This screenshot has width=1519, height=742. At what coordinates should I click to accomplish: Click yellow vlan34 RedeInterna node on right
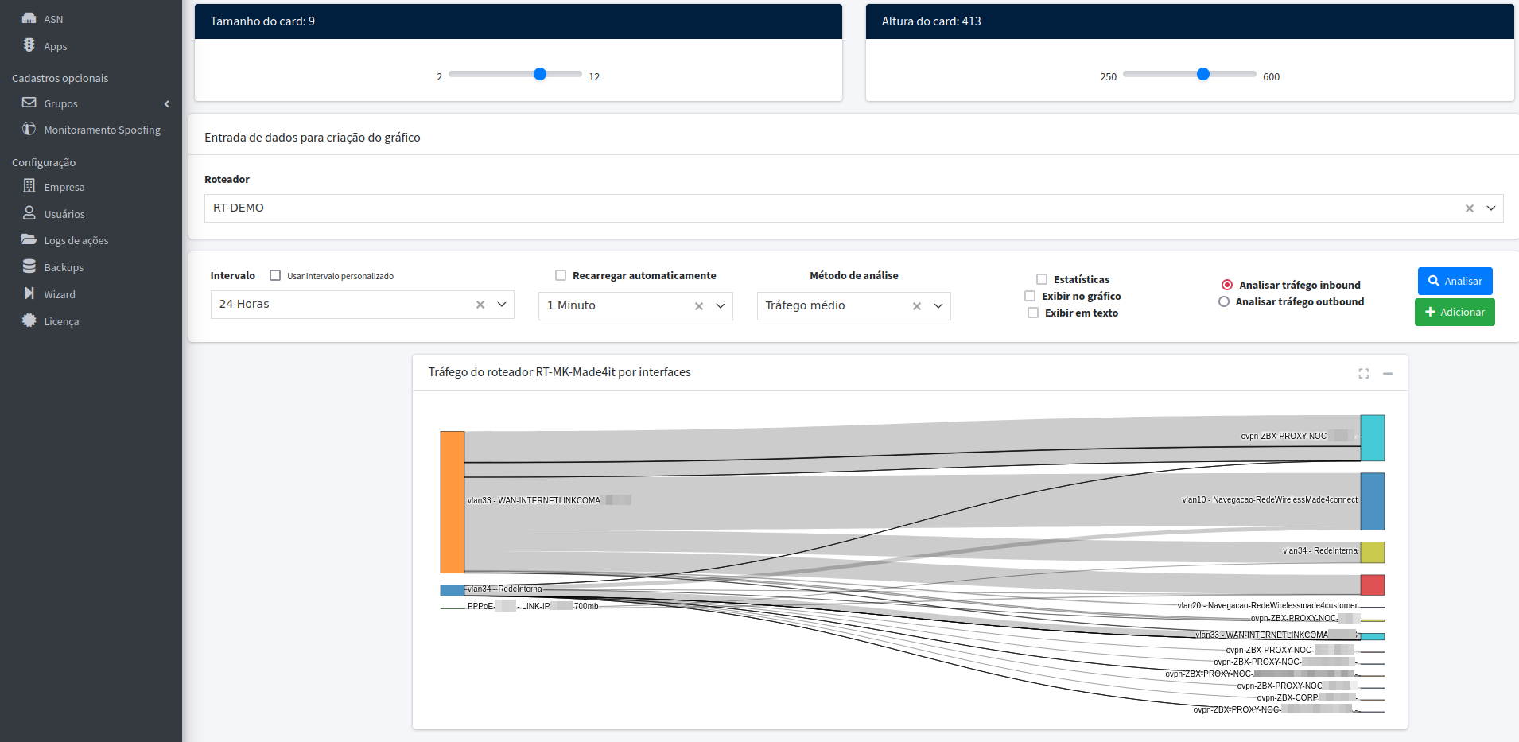click(1373, 552)
